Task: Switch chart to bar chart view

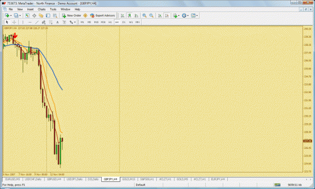Action: pyautogui.click(x=122, y=16)
